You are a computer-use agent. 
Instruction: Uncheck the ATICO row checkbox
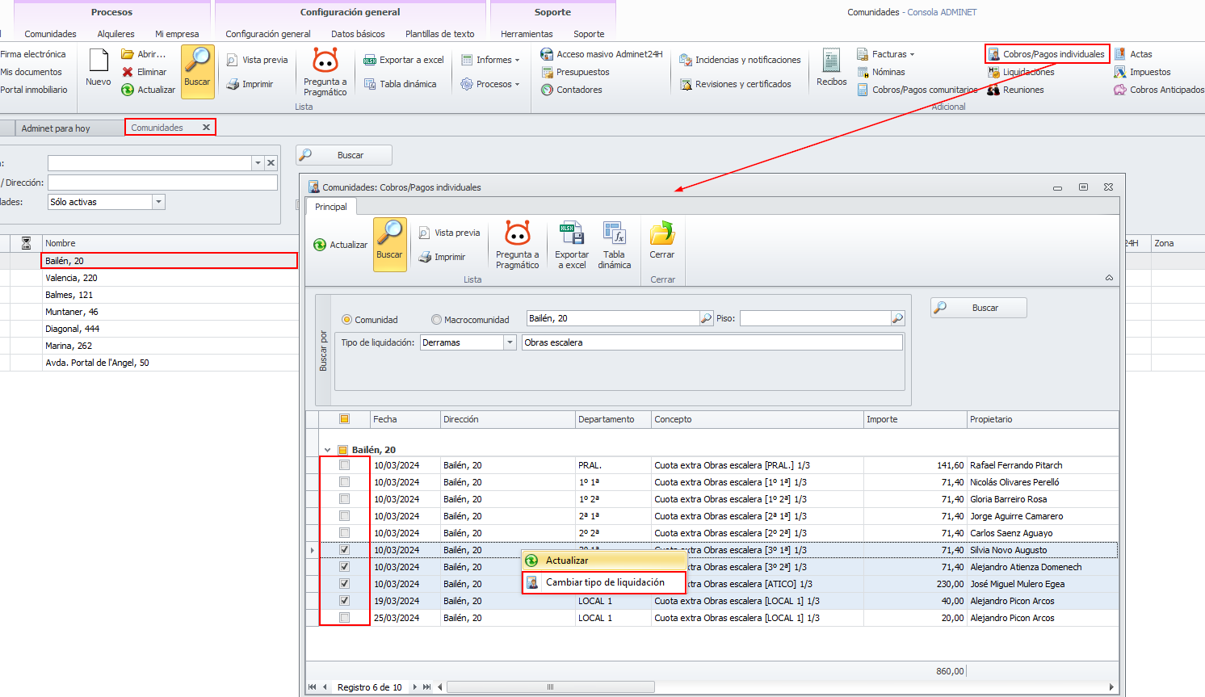point(345,584)
